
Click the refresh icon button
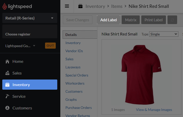(172, 20)
